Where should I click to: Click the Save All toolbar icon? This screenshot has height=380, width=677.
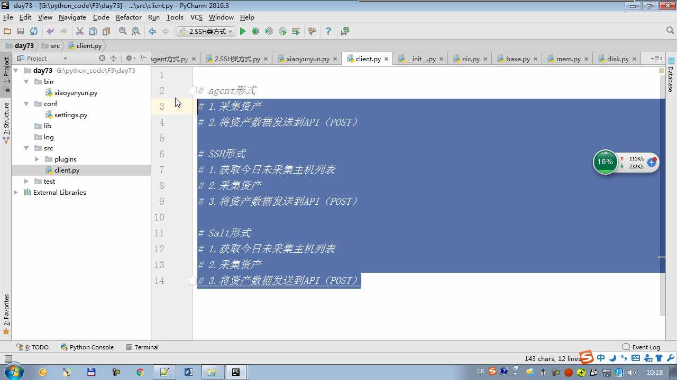pos(21,32)
